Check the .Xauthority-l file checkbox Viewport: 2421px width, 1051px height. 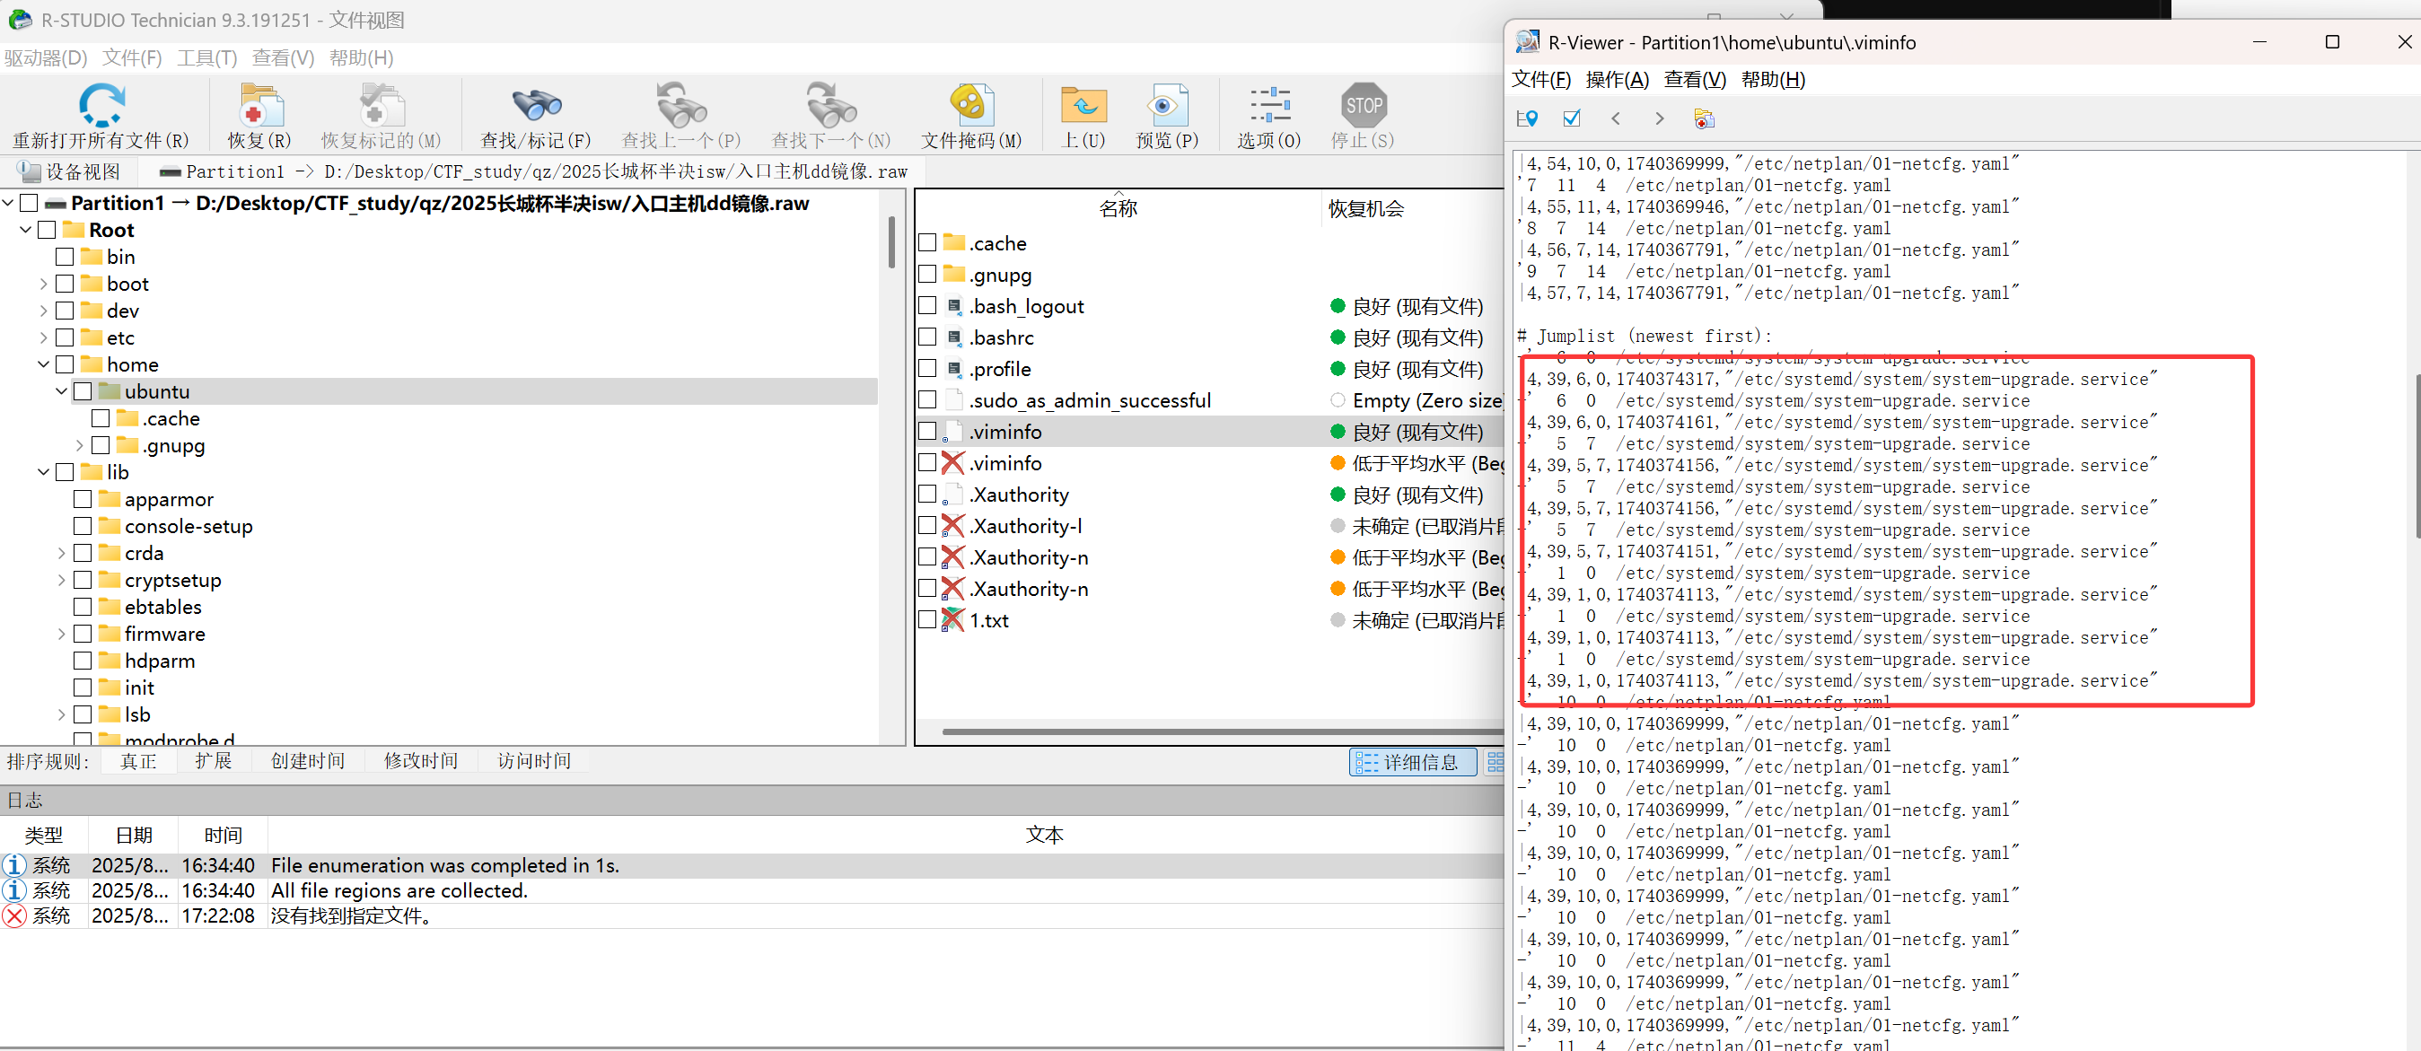(927, 526)
